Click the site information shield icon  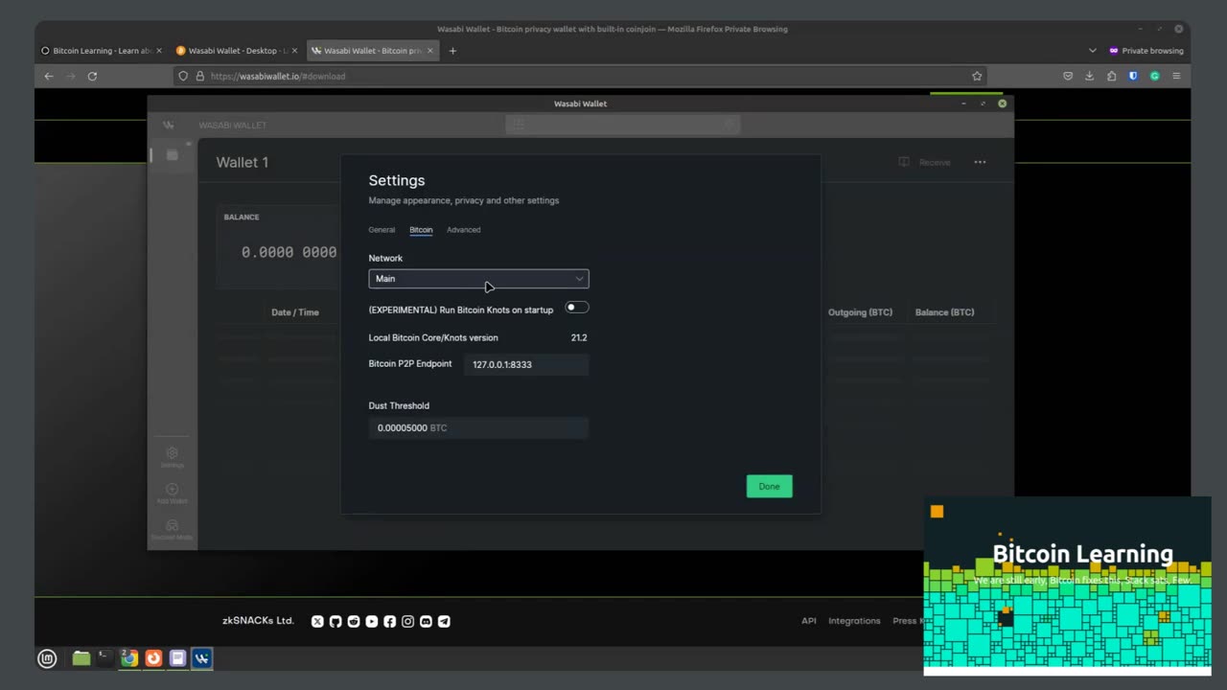(183, 76)
